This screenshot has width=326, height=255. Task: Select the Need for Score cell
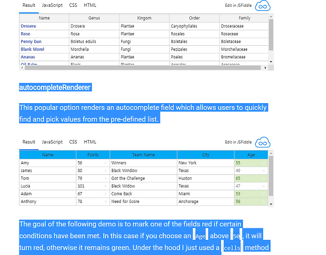click(x=144, y=202)
